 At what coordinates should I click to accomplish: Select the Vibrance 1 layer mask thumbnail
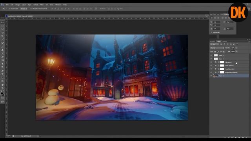pos(222,62)
